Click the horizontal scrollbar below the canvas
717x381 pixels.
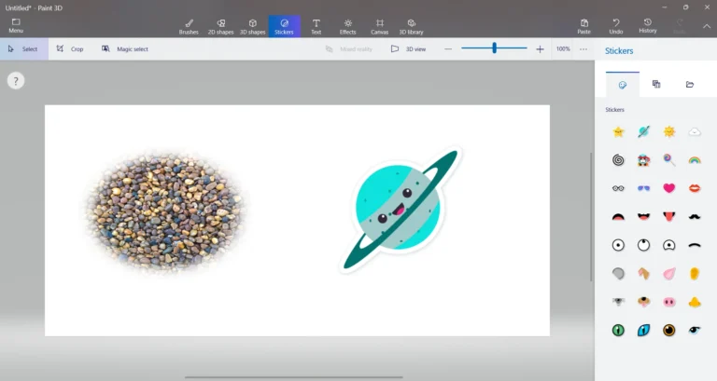[x=293, y=377]
